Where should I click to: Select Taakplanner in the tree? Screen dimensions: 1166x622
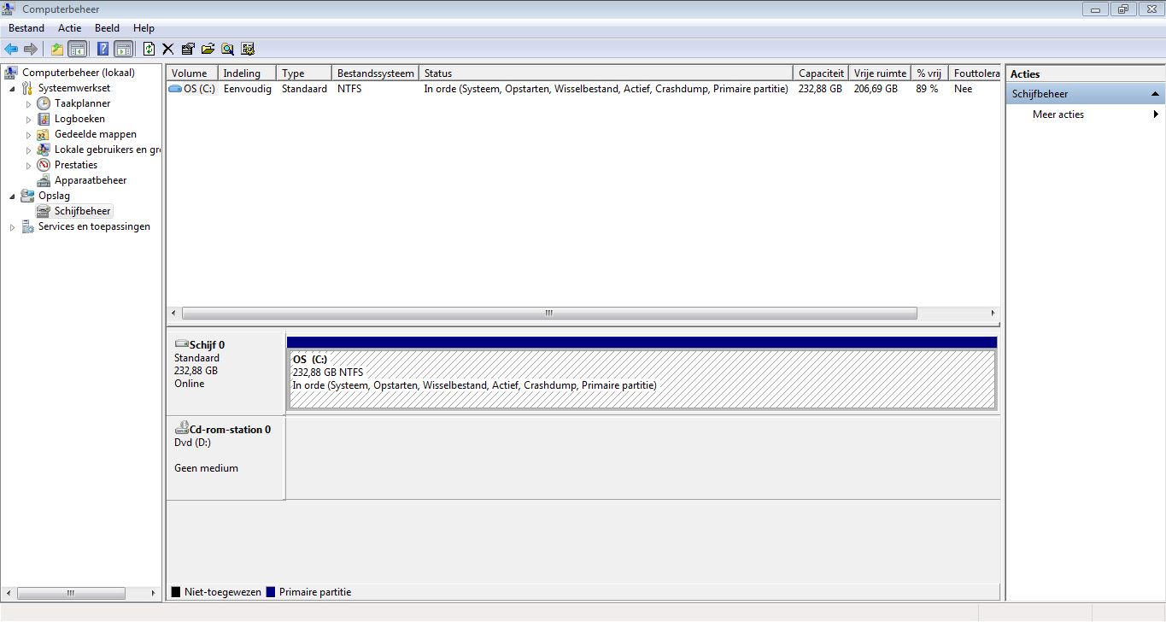pyautogui.click(x=82, y=103)
